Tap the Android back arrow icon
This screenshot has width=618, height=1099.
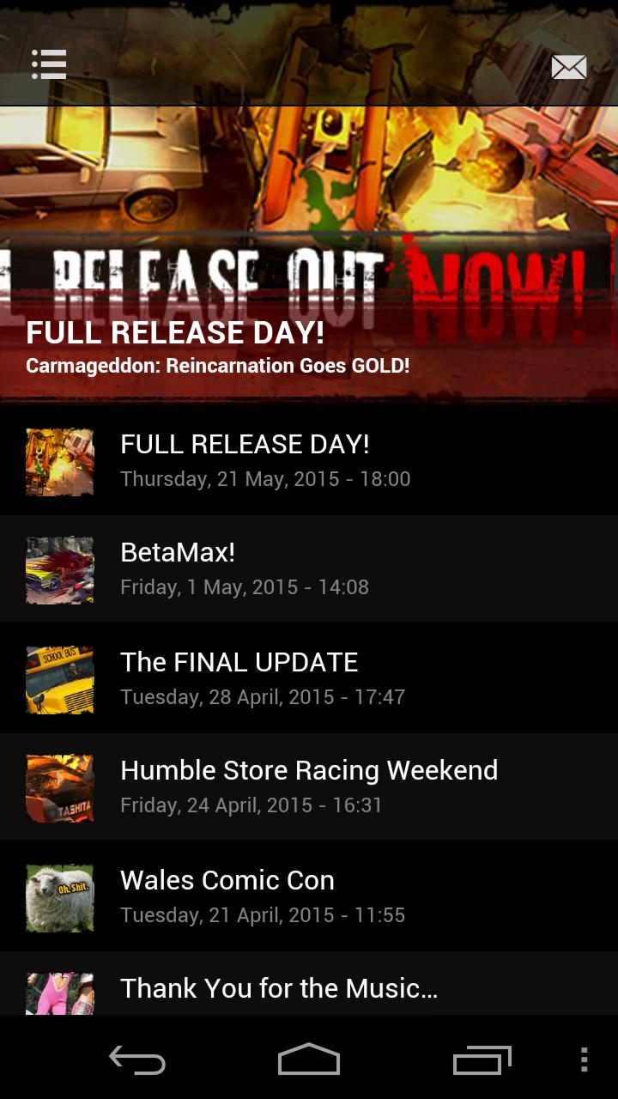[137, 1060]
